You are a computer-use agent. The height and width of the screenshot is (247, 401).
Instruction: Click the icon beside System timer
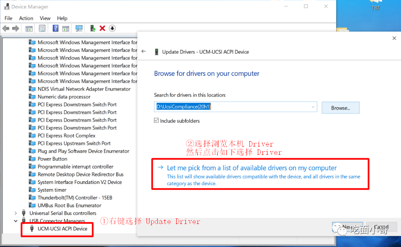pyautogui.click(x=32, y=190)
